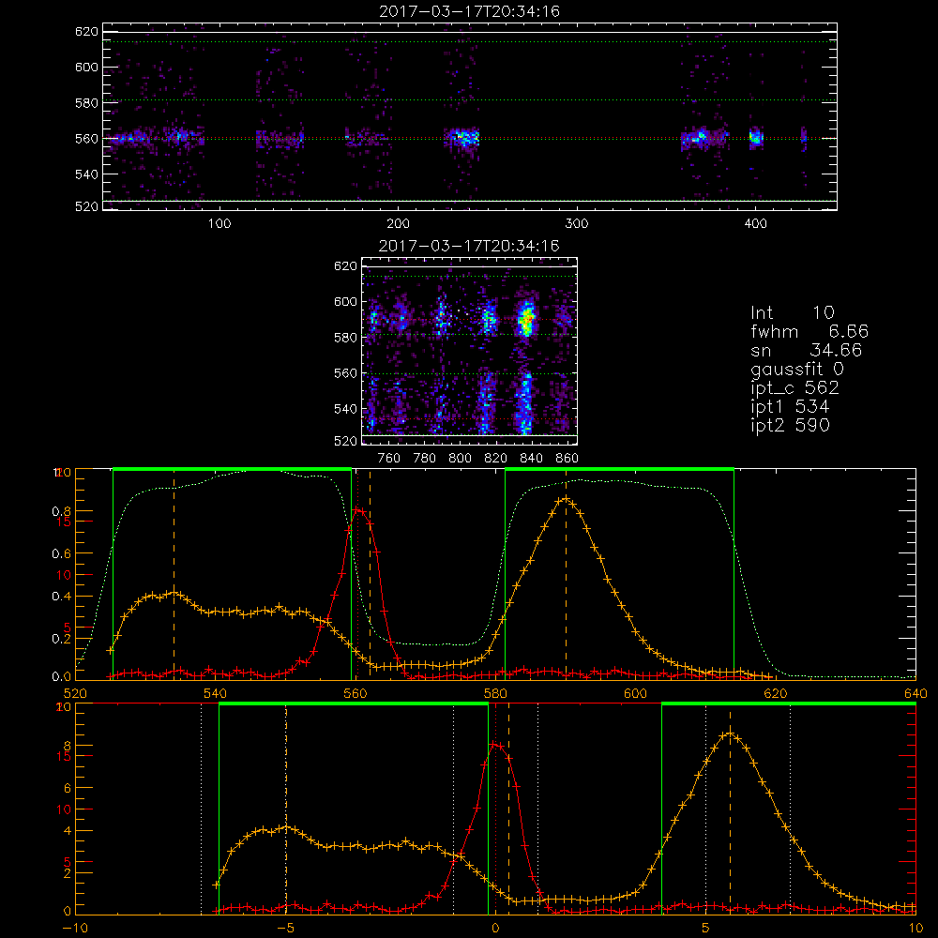The height and width of the screenshot is (938, 938).
Task: Click the 'gaussfit 0' parameter text
Action: click(797, 369)
